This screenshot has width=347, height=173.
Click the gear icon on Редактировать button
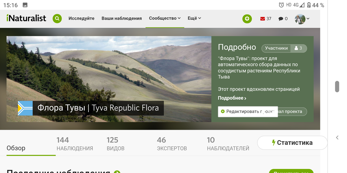click(x=223, y=111)
